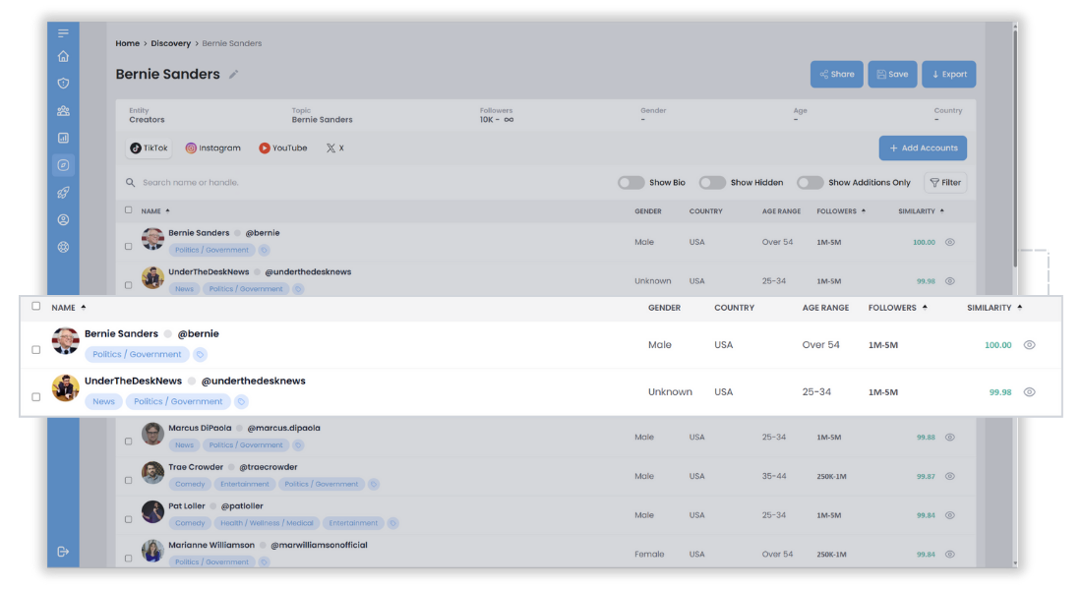Check the Pat Loller row checkbox
The height and width of the screenshot is (590, 1082).
pyautogui.click(x=128, y=519)
